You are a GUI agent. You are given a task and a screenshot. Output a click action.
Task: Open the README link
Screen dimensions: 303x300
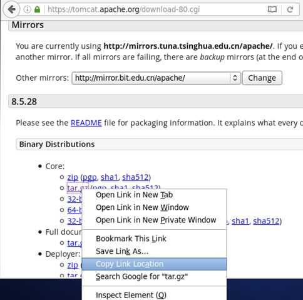coord(86,123)
